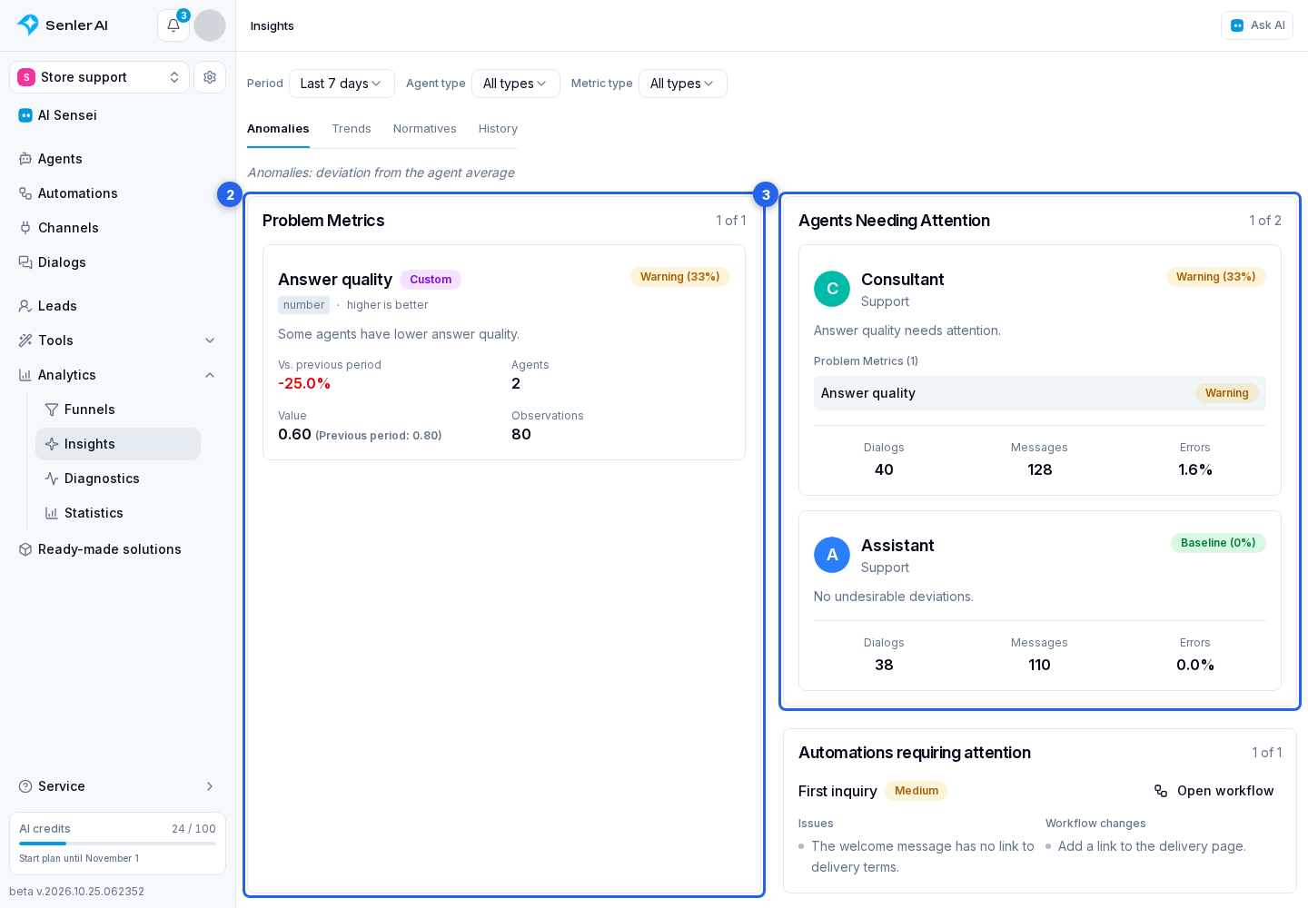
Task: Open the Period Last 7 days dropdown
Action: pyautogui.click(x=342, y=84)
